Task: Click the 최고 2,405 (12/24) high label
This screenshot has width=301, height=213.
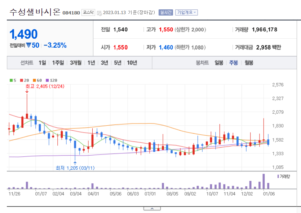Action: [x=45, y=86]
